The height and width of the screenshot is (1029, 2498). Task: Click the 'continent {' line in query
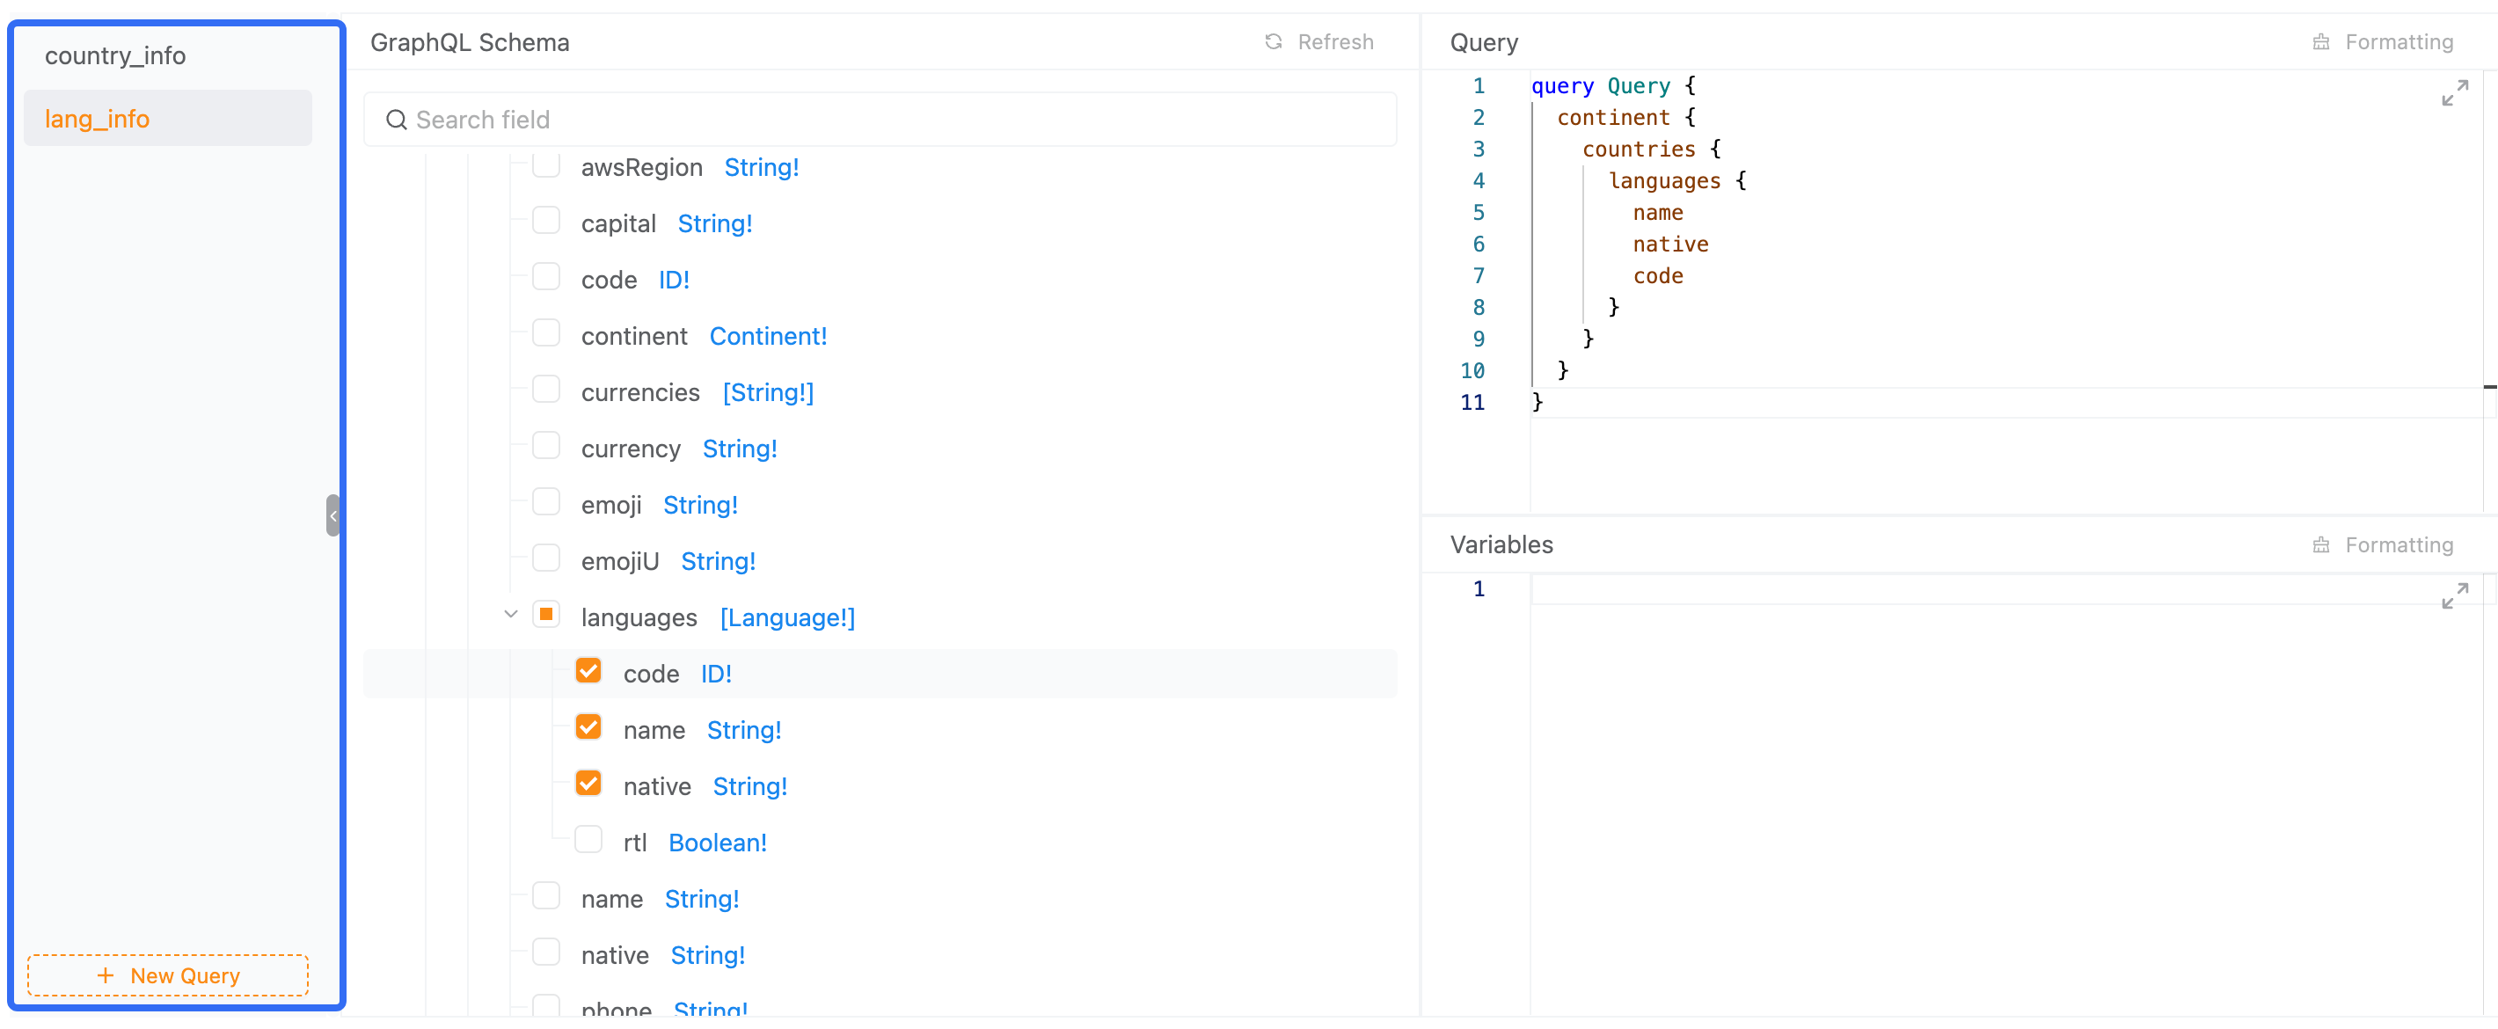pos(1626,117)
